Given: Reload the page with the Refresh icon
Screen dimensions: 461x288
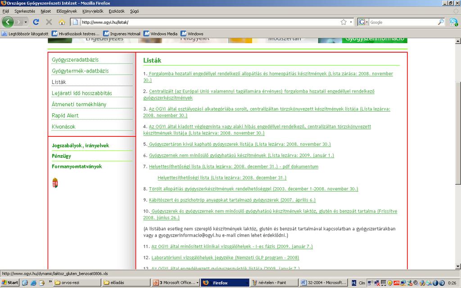Looking at the screenshot, I should [x=36, y=22].
